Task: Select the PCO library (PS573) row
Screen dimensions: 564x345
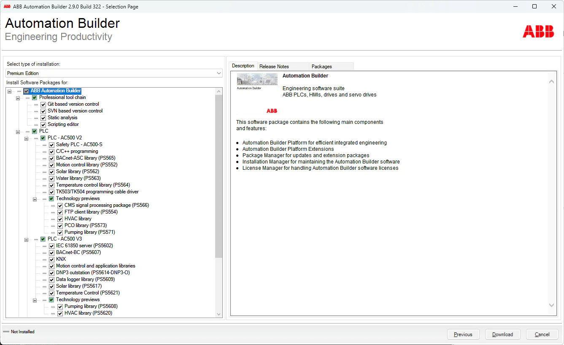Action: tap(86, 225)
